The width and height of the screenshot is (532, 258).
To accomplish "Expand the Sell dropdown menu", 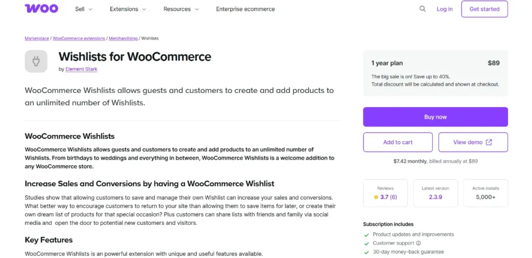I will tap(84, 9).
